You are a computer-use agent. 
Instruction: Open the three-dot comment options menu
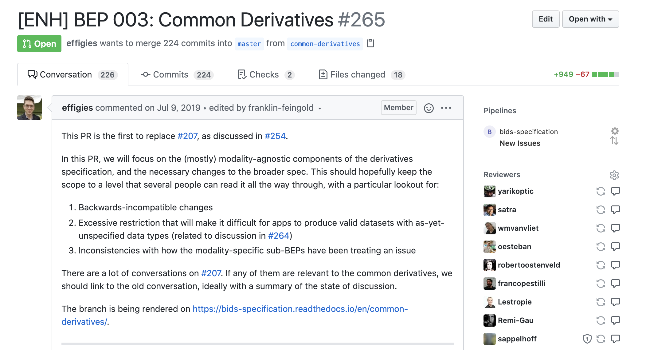pyautogui.click(x=446, y=108)
